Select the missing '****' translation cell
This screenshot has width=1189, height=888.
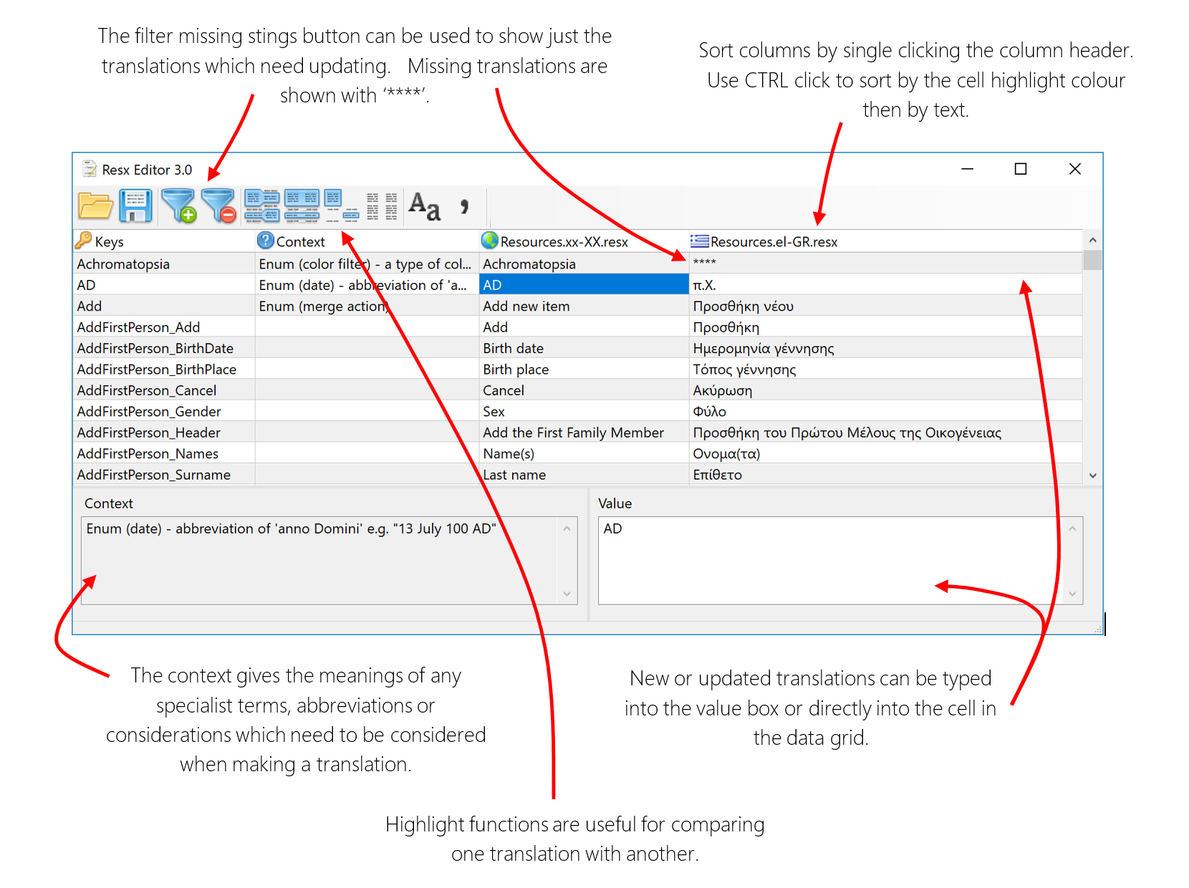click(x=885, y=263)
